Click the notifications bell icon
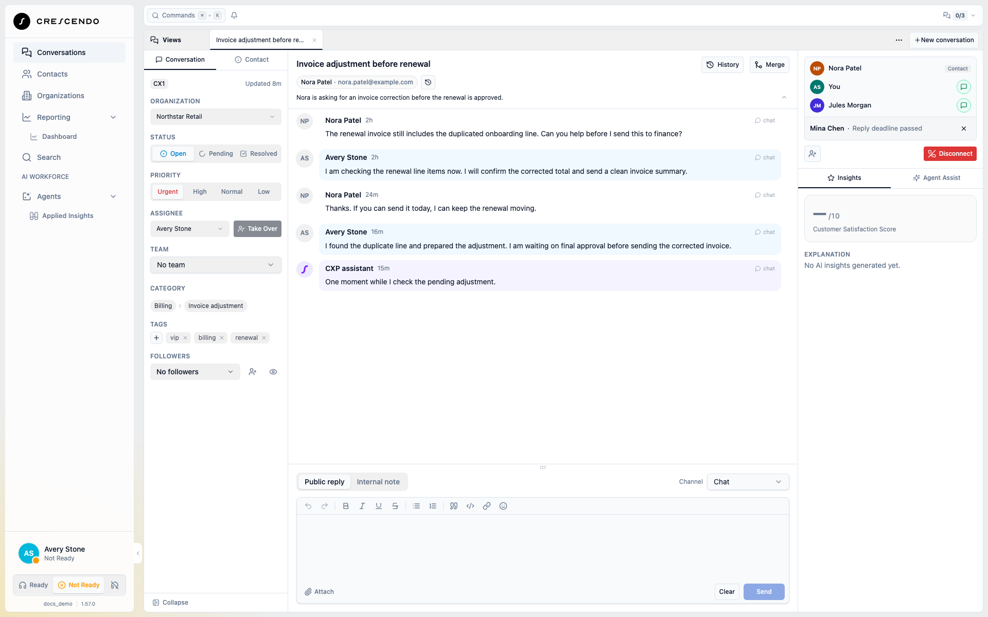The width and height of the screenshot is (988, 617). tap(234, 15)
